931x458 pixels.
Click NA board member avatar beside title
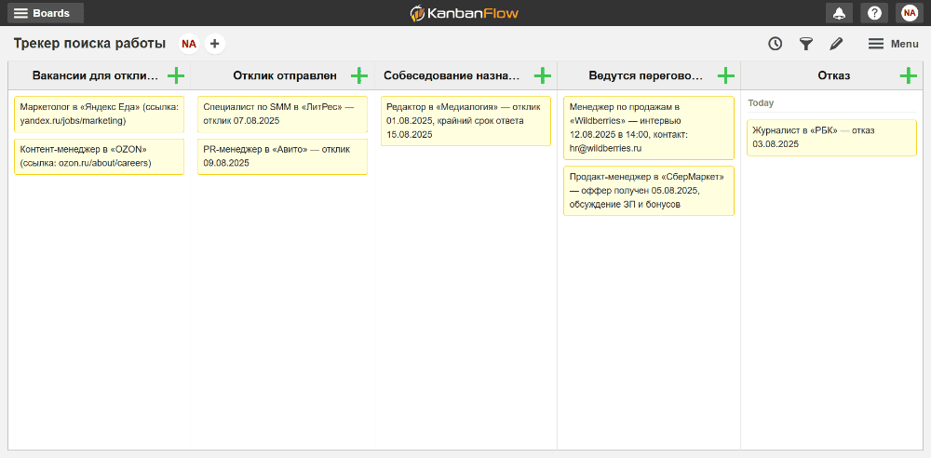tap(189, 44)
